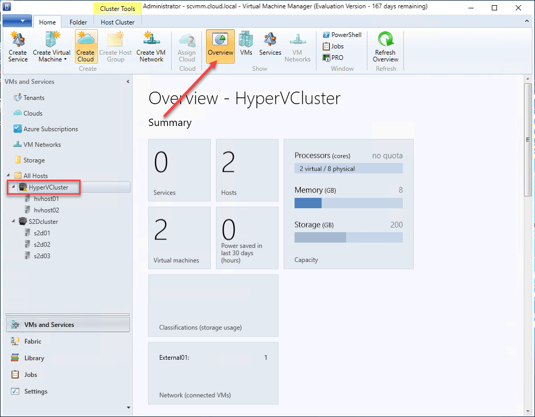Open the PRO window

click(333, 58)
